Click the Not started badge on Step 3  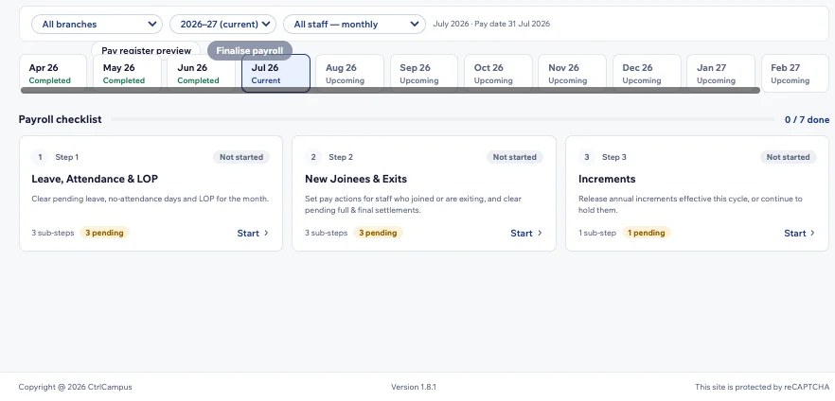pos(788,157)
